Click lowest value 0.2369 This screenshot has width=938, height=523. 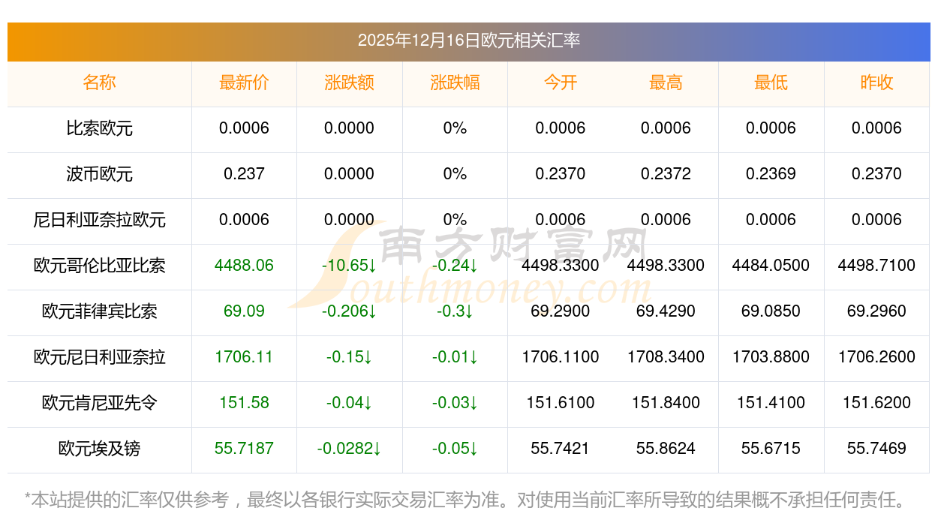(771, 174)
